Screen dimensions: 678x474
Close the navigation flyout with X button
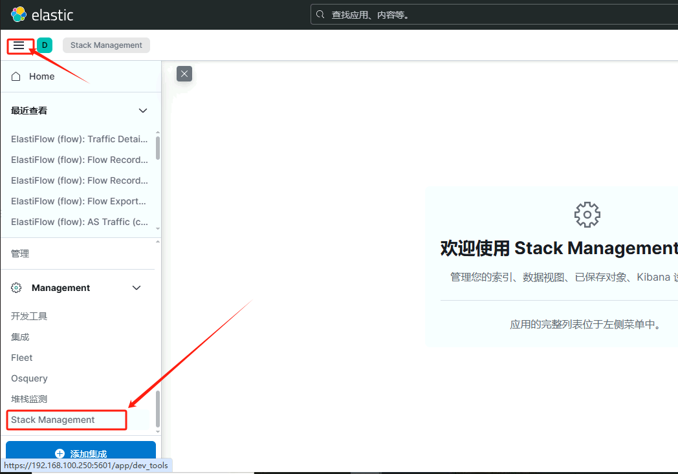(184, 74)
